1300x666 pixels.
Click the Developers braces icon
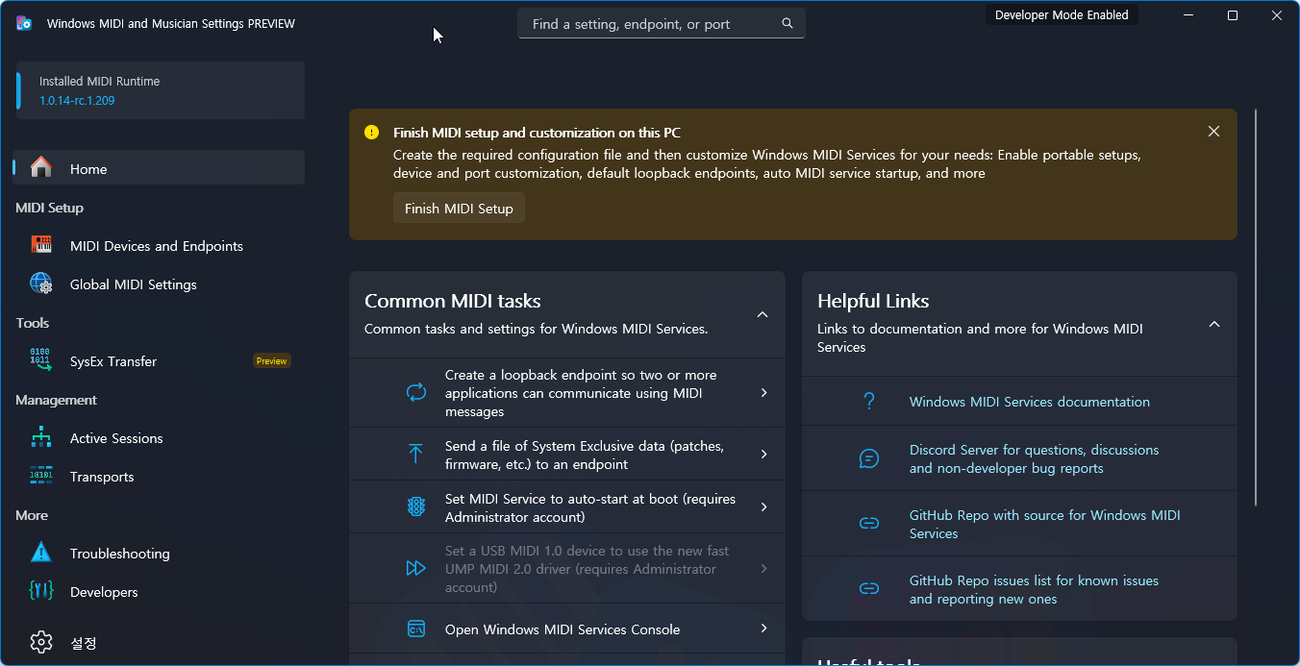coord(40,591)
